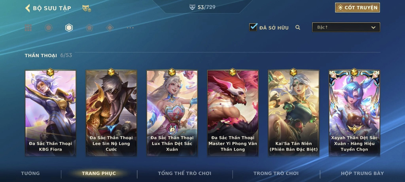Open the Bậc sort dropdown
This screenshot has height=182, width=405.
click(346, 27)
